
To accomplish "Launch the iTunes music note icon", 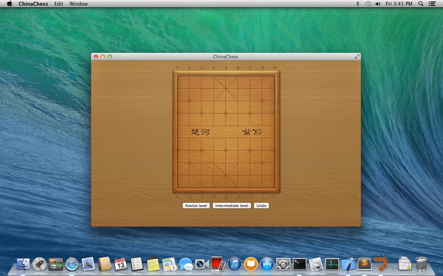I will 234,264.
